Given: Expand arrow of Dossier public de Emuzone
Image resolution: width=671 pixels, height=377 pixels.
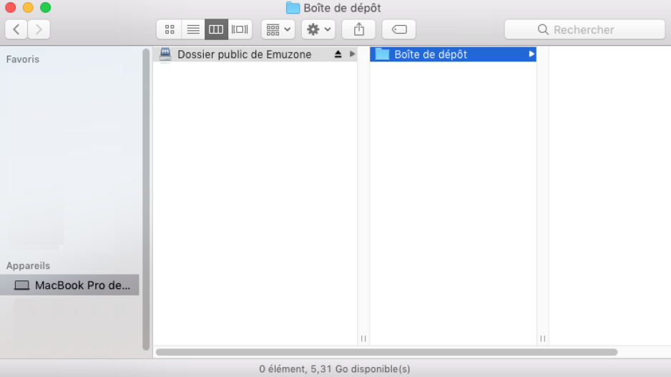Looking at the screenshot, I should [352, 54].
